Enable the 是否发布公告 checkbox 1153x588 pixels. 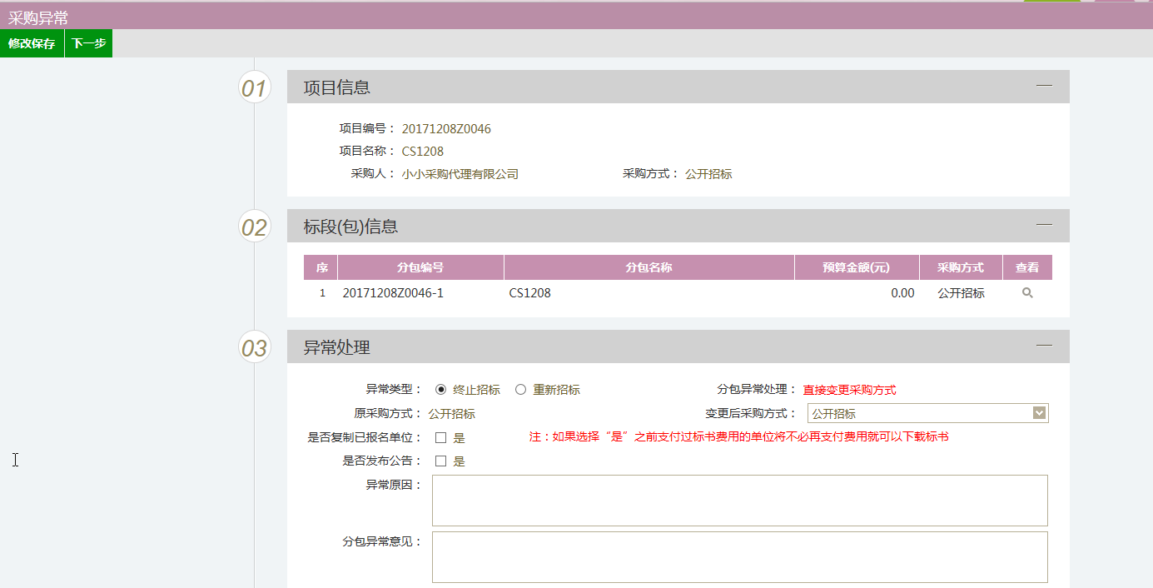tap(441, 461)
